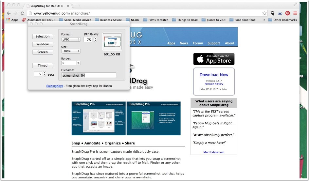Open the SizzlingKeys link

click(55, 86)
